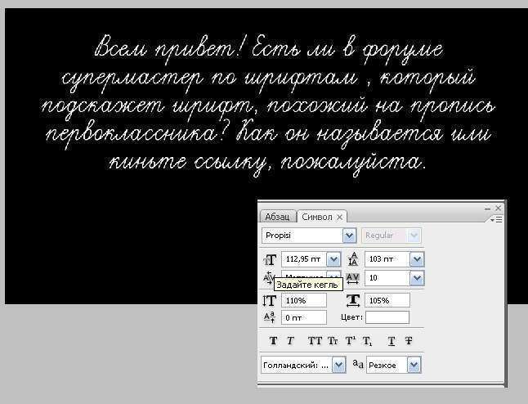Screen dimensions: 528x404
Task: Edit the 110% vertical scale field
Action: (x=304, y=300)
